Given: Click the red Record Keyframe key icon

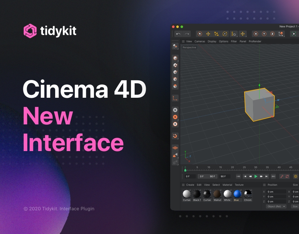Looking at the screenshot, I should tap(282, 176).
